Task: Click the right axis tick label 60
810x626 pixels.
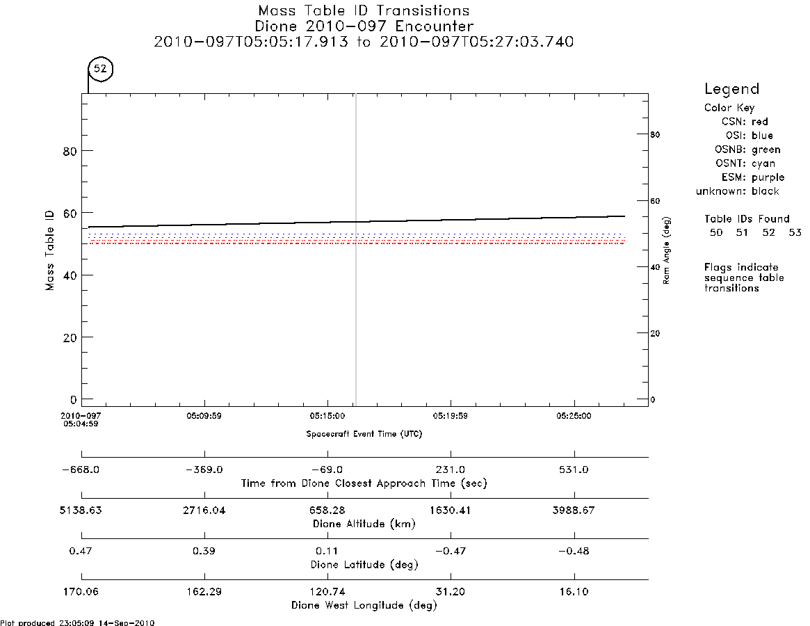Action: tap(655, 201)
